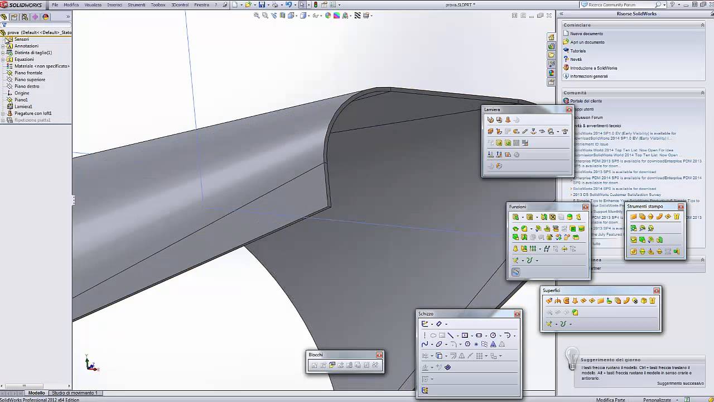Click the Undo icon in the toolbar
This screenshot has height=402, width=714.
pos(288,5)
